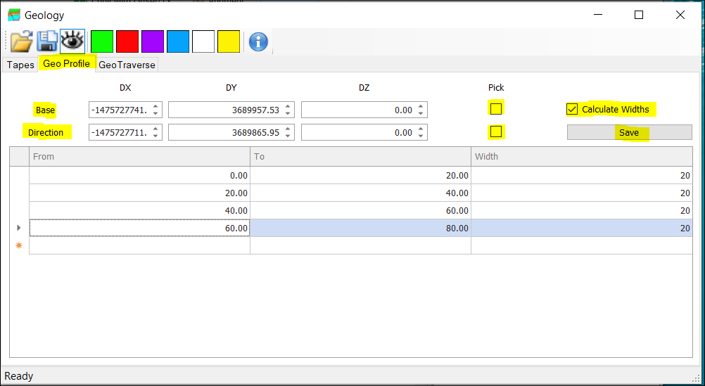Click the save disk toolbar icon
The height and width of the screenshot is (386, 705).
47,41
